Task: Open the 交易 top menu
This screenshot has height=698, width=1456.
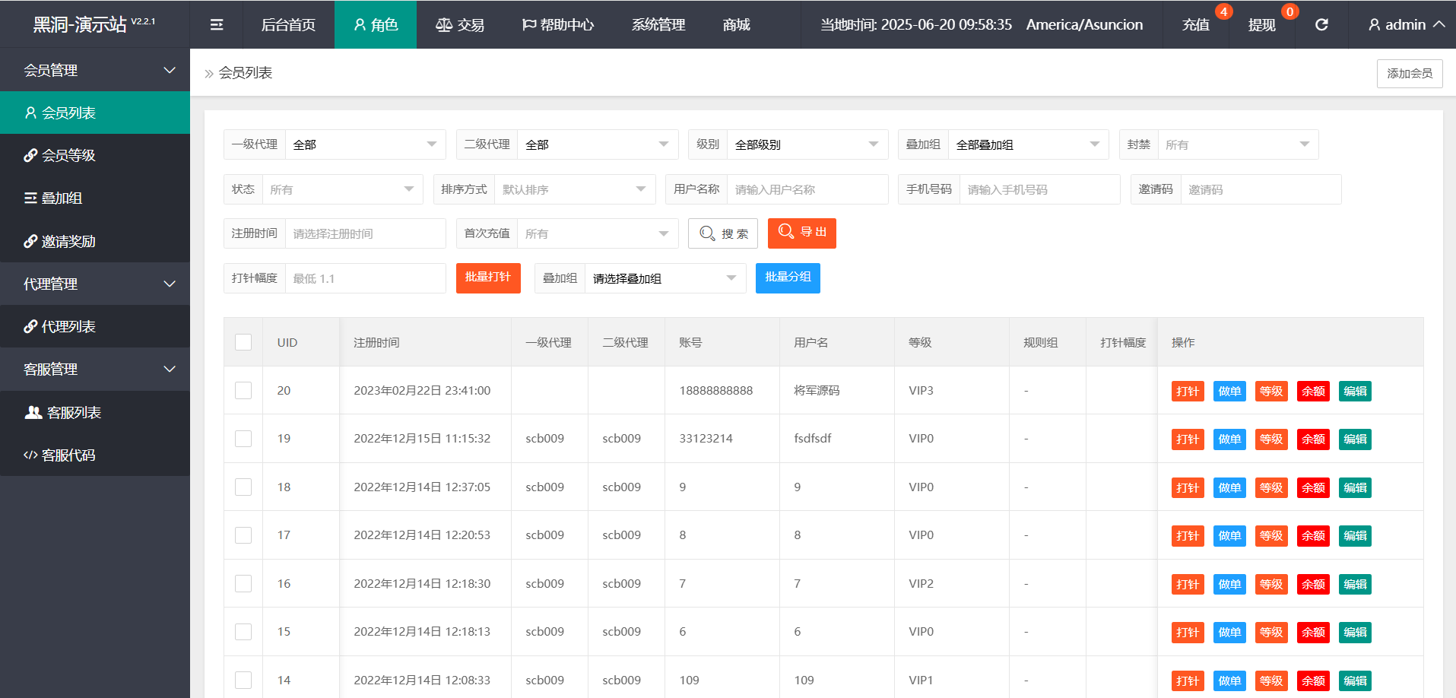Action: tap(459, 24)
